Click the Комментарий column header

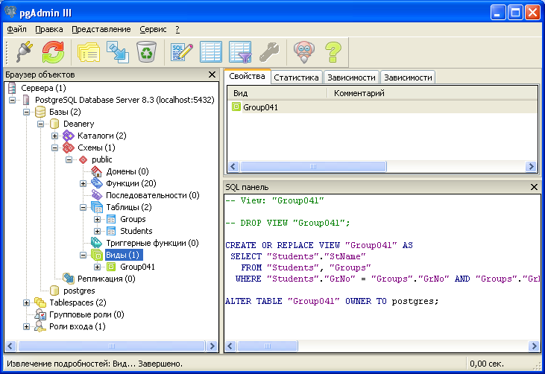pos(432,93)
